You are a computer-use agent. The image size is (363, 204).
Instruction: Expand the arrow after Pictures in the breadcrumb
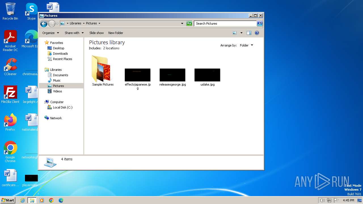(x=99, y=24)
